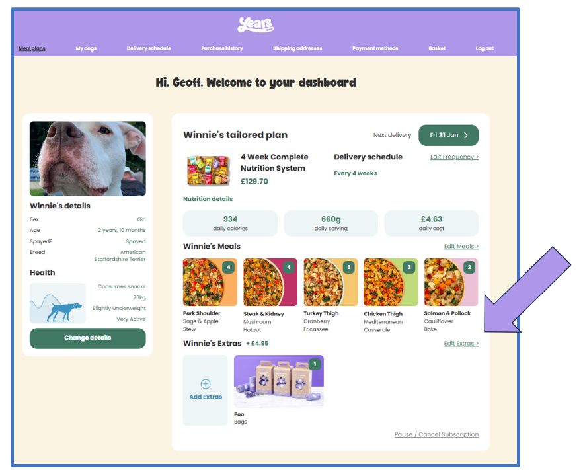Screen dimensions: 583x470
Task: Select the Chicken Thigh Mediterranean Casserole image
Action: coord(391,282)
